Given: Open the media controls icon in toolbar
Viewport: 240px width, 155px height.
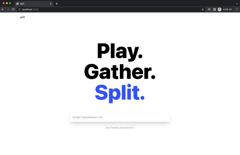Looking at the screenshot, I should 209,10.
